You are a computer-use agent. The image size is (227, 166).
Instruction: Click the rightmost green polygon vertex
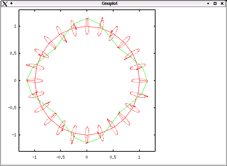147,81
